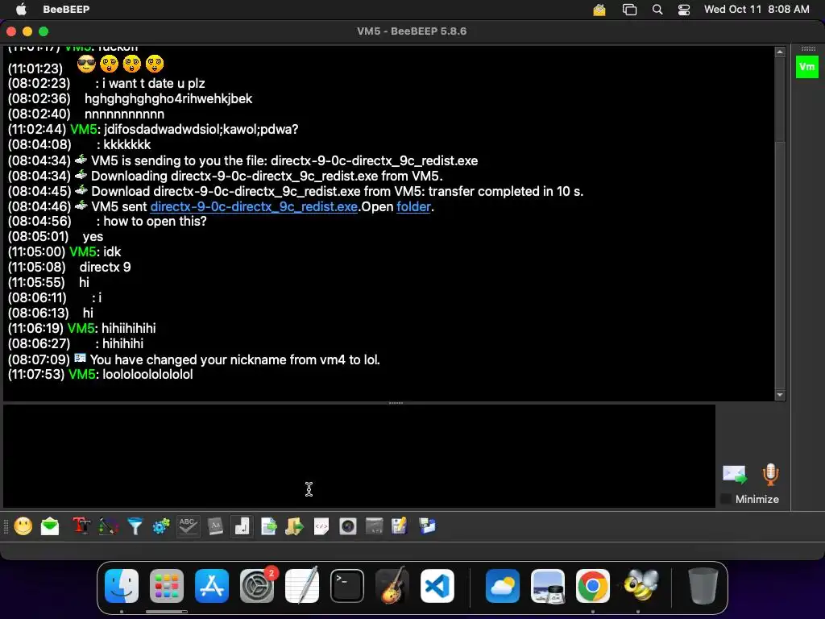Click the send file icon
The height and width of the screenshot is (619, 825).
pyautogui.click(x=269, y=526)
